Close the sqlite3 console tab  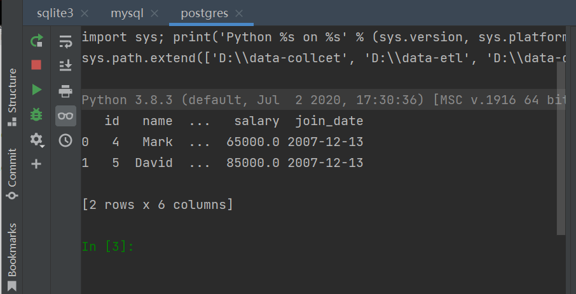85,13
